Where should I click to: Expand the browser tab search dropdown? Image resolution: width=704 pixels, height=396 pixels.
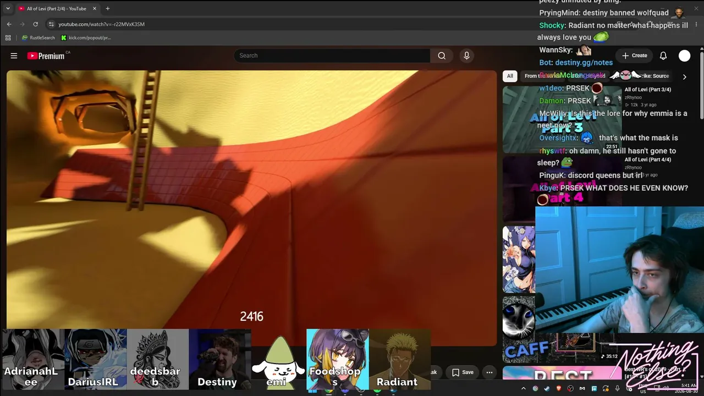[8, 9]
